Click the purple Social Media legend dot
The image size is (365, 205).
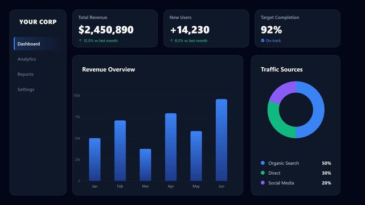(263, 183)
